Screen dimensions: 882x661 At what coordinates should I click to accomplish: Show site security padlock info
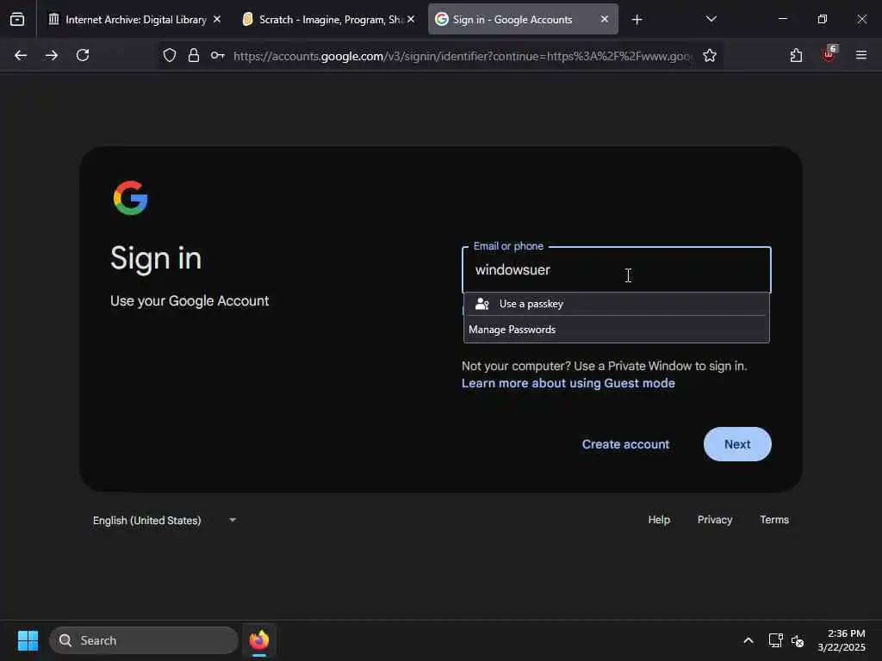coord(194,55)
